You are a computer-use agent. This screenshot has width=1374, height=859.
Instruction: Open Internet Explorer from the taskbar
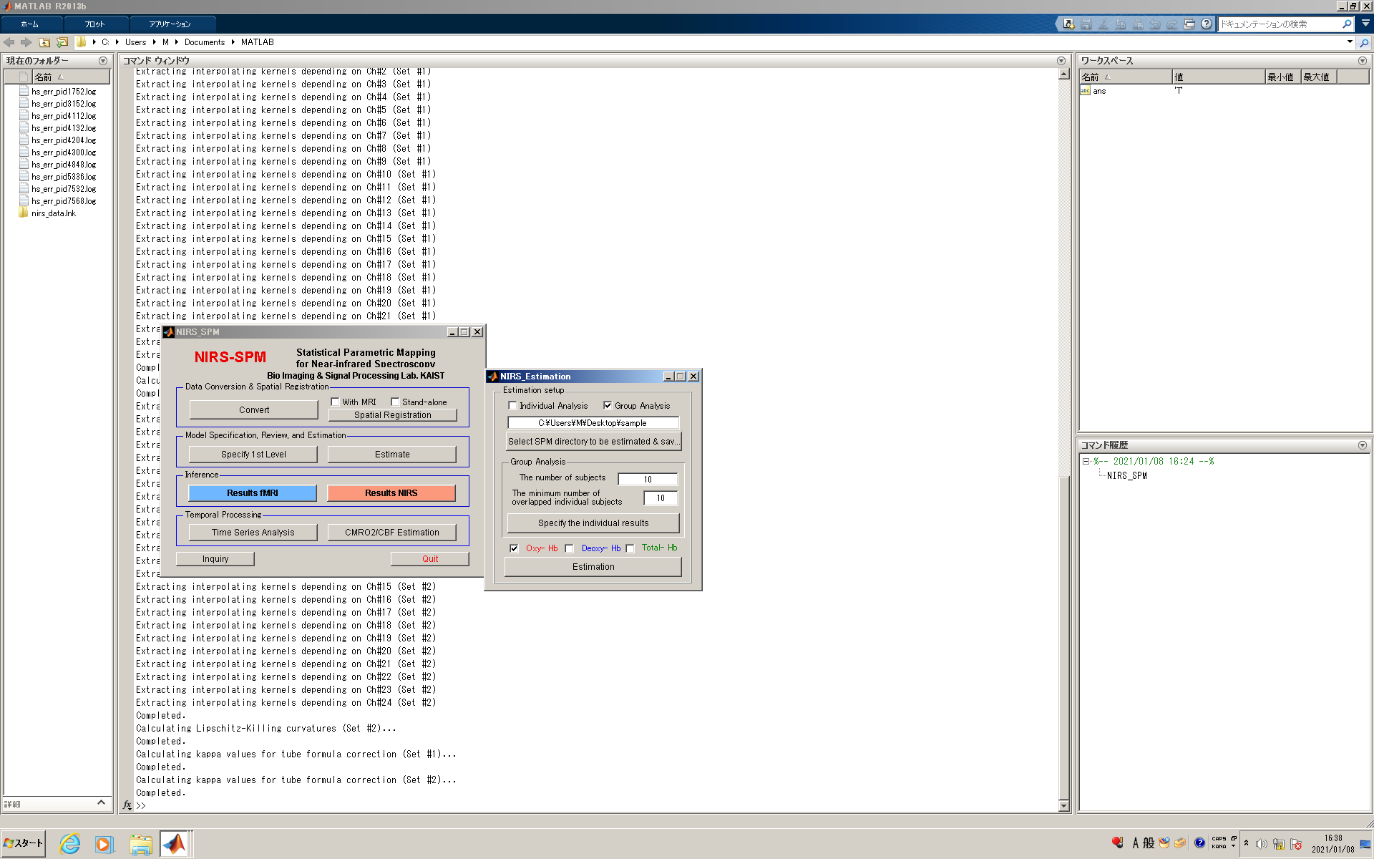69,844
